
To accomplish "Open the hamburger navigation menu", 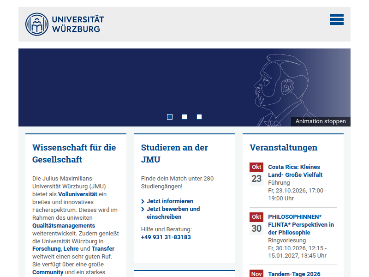I will (x=337, y=19).
